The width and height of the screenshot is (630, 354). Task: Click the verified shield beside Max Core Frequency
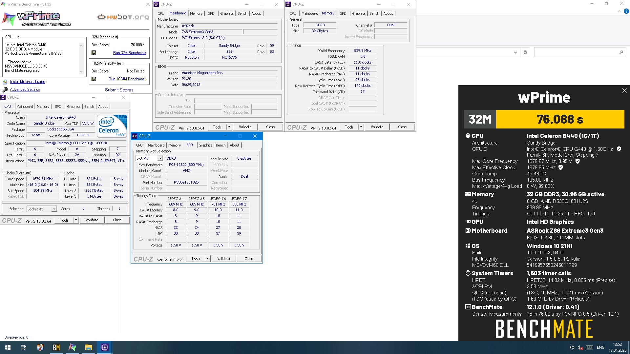click(x=577, y=161)
